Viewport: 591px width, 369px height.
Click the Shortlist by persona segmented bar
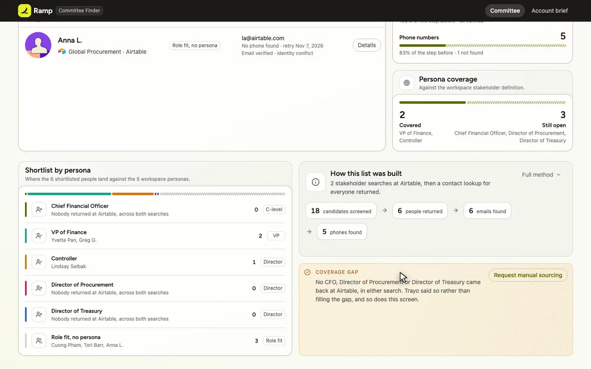[x=155, y=194]
